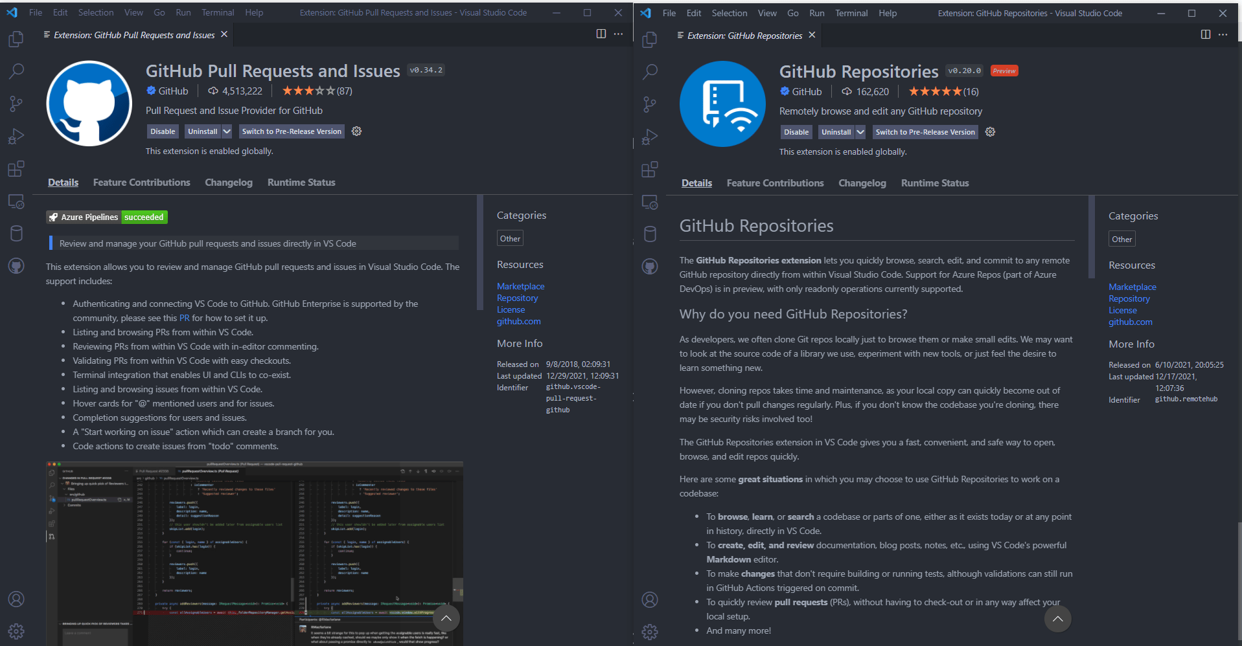Uninstall the GitHub Pull Requests and Issues extension
This screenshot has height=646, width=1242.
(x=203, y=131)
